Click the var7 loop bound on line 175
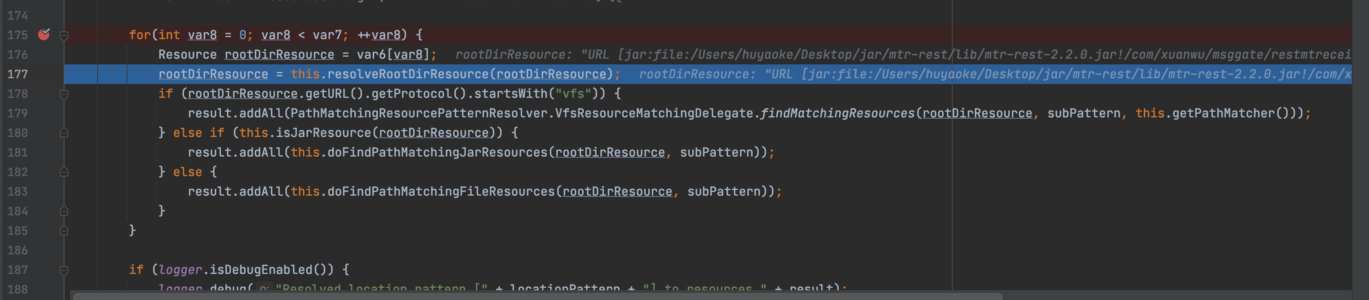Image resolution: width=1369 pixels, height=300 pixels. tap(327, 35)
